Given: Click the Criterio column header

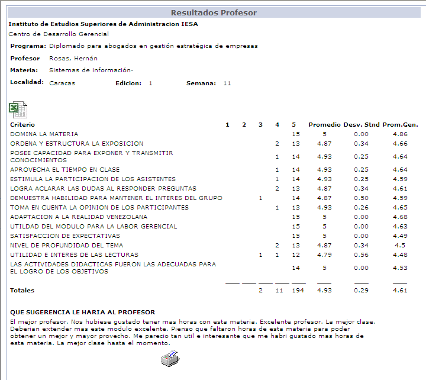Looking at the screenshot, I should click(22, 125).
